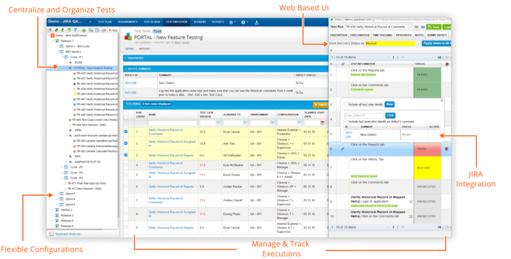Expand the Sprint 1 - Test Cycle node

[57, 46]
